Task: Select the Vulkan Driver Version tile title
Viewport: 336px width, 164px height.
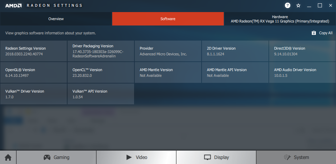Action: (x=25, y=91)
